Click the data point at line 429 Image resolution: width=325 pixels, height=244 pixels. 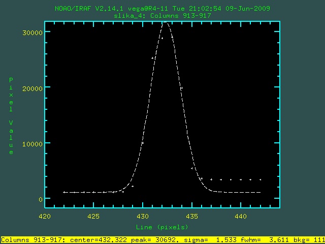pos(133,187)
